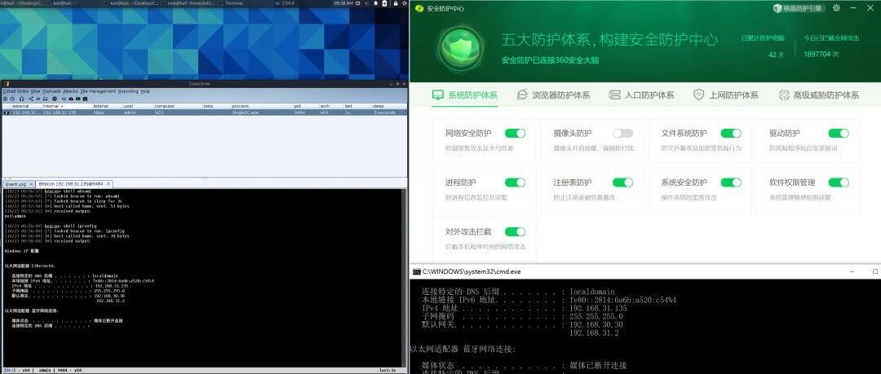Toggle the 系统安全防护 switch

click(x=731, y=183)
